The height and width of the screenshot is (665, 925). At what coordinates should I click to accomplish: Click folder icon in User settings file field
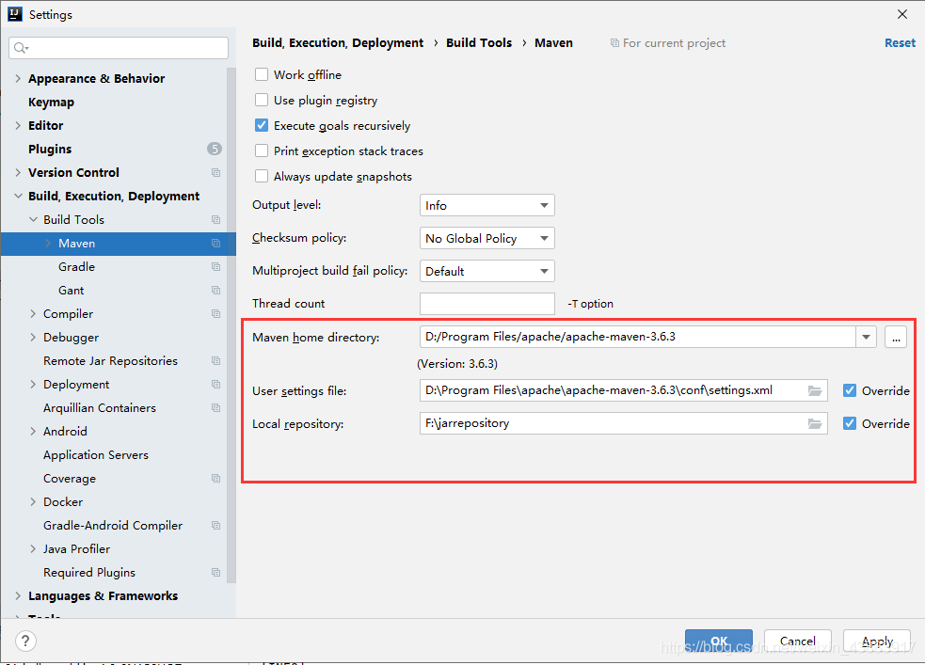[x=815, y=391]
